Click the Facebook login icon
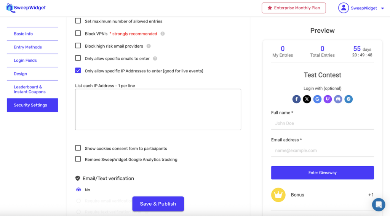390x216 pixels. tap(297, 99)
